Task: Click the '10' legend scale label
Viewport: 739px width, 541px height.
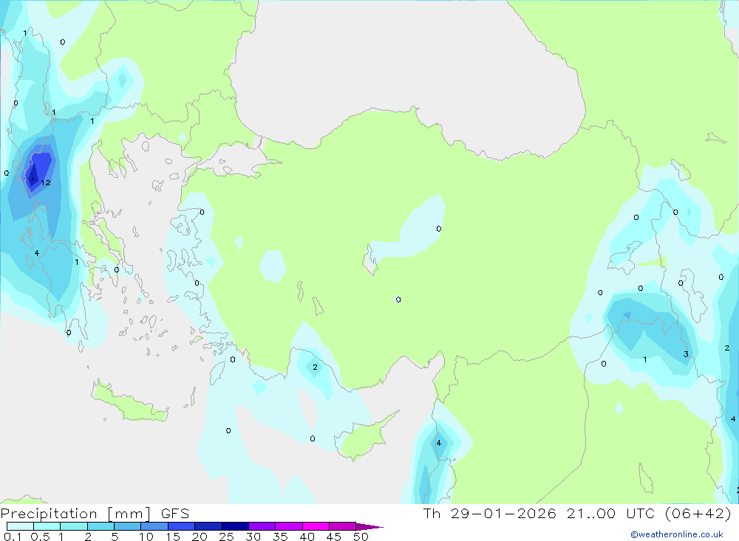Action: tap(146, 537)
